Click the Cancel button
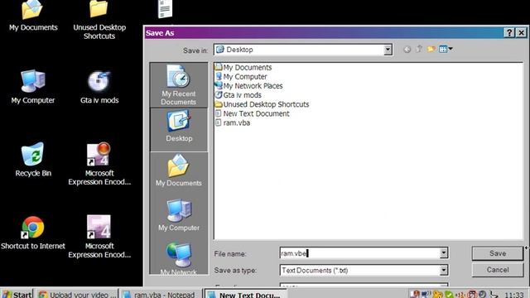The image size is (530, 298). [498, 270]
